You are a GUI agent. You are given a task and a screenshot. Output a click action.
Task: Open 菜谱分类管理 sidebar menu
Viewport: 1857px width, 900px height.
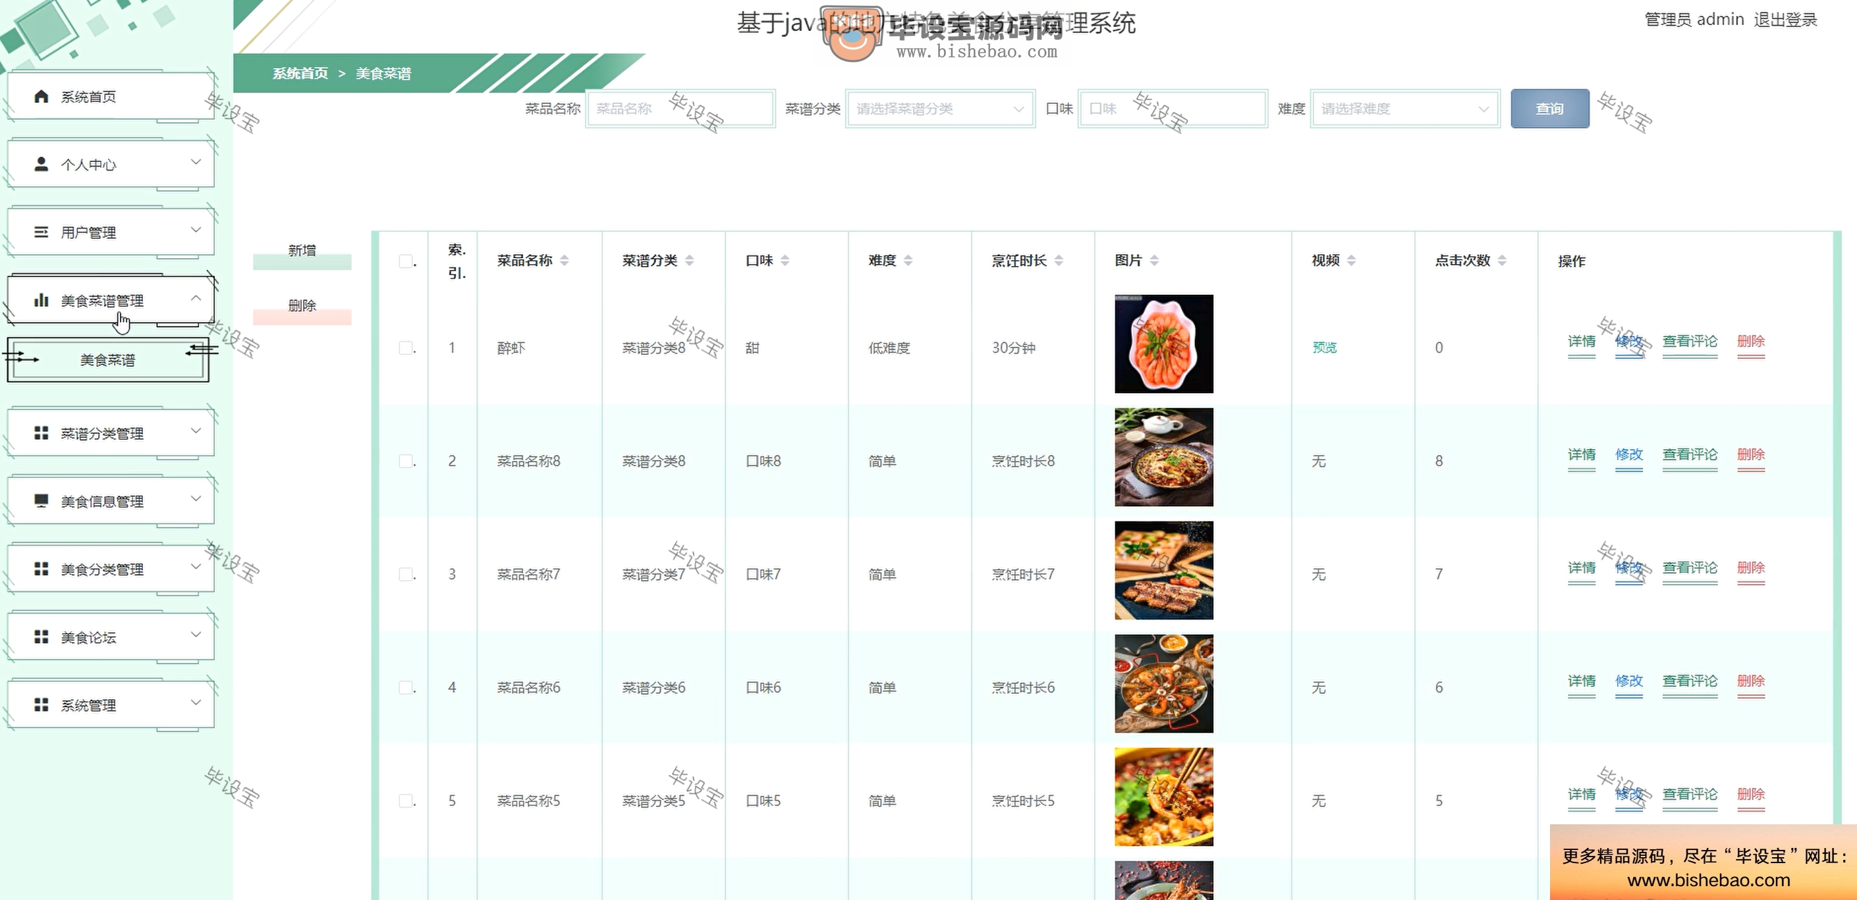[x=110, y=433]
